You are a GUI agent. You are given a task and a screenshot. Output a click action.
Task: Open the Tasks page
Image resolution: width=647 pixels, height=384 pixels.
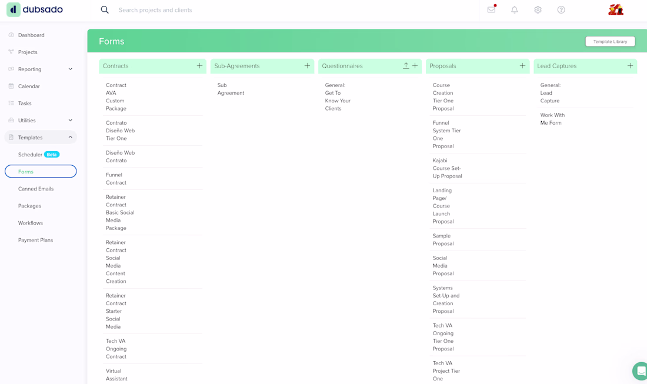click(25, 103)
